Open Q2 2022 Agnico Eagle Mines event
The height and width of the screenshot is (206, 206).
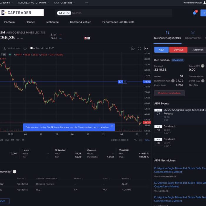[180, 115]
